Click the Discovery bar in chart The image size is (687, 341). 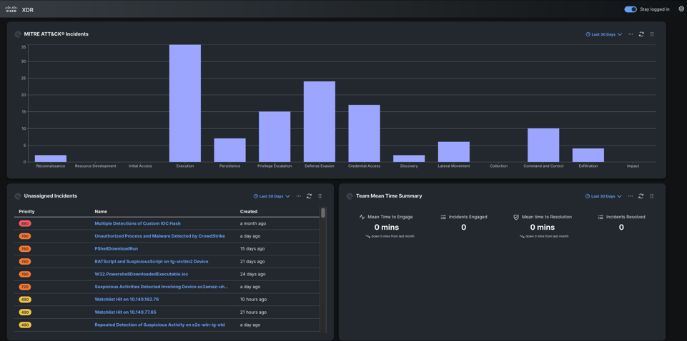[409, 158]
